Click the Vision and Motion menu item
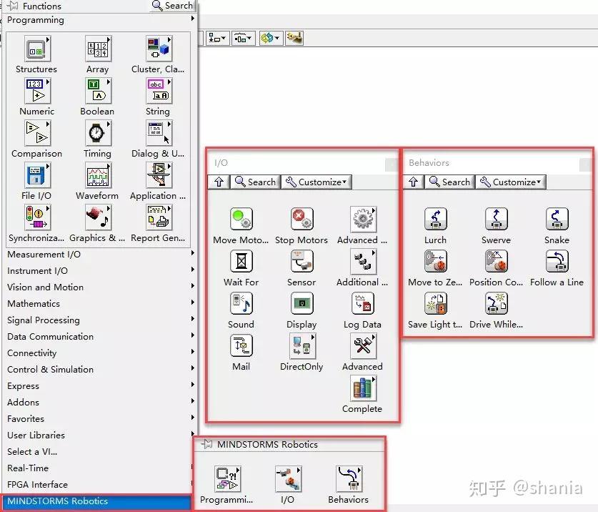Screen dimensions: 598x512 [45, 287]
